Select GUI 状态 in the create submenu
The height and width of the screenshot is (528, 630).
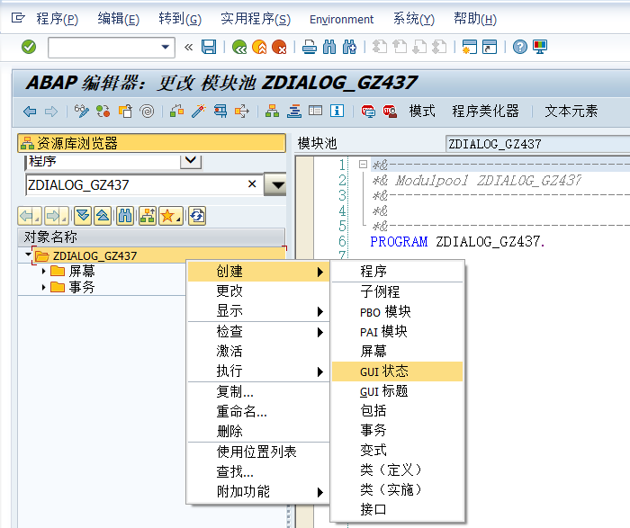click(x=398, y=371)
